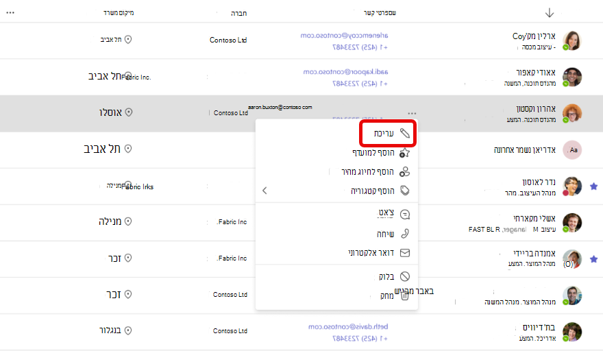Click the email envelope icon in menu
The width and height of the screenshot is (603, 351).
tap(405, 253)
